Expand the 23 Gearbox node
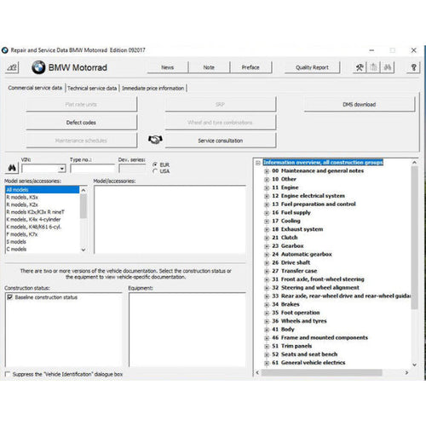The image size is (426, 426). [x=267, y=246]
